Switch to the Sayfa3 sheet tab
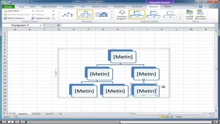 pos(49,114)
